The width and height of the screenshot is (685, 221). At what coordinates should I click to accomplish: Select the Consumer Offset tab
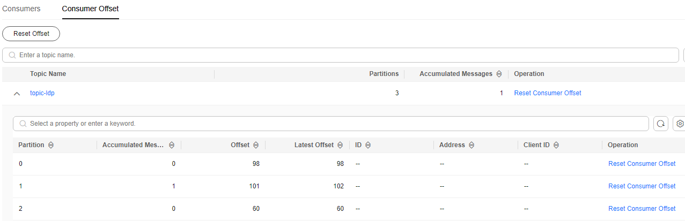[x=91, y=9]
